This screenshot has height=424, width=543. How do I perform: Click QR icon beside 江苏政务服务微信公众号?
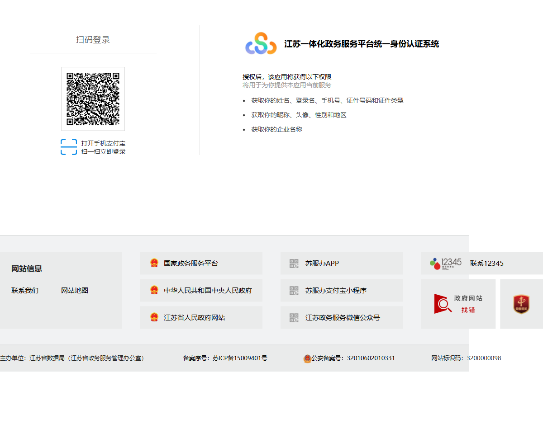coord(294,317)
